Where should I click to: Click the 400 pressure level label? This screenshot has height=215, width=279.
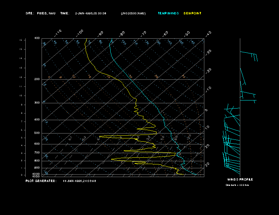[37, 120]
